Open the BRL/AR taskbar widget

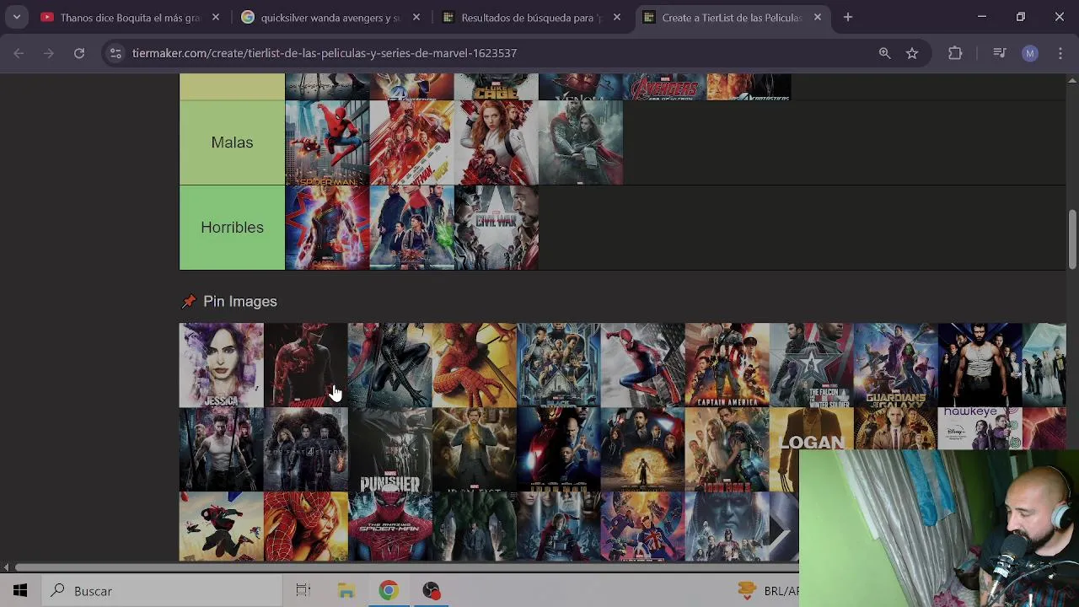click(x=767, y=591)
